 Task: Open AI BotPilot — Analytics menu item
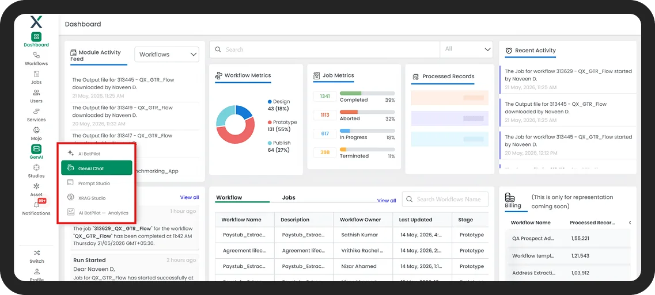coord(97,213)
